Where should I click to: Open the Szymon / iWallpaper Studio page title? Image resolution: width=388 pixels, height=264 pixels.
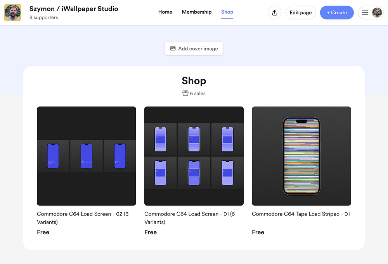[74, 9]
